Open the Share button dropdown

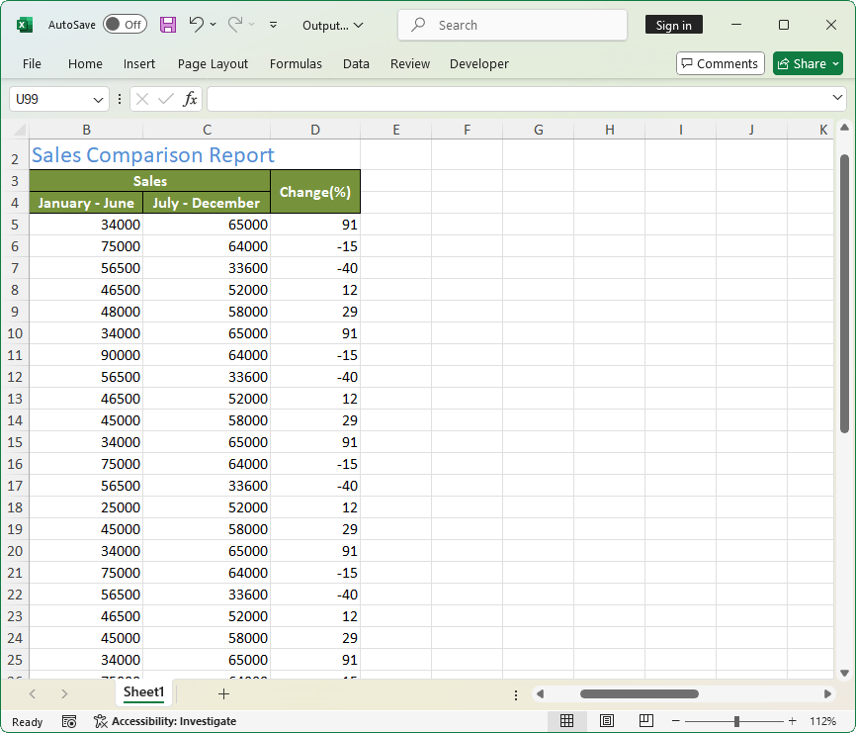pyautogui.click(x=835, y=63)
